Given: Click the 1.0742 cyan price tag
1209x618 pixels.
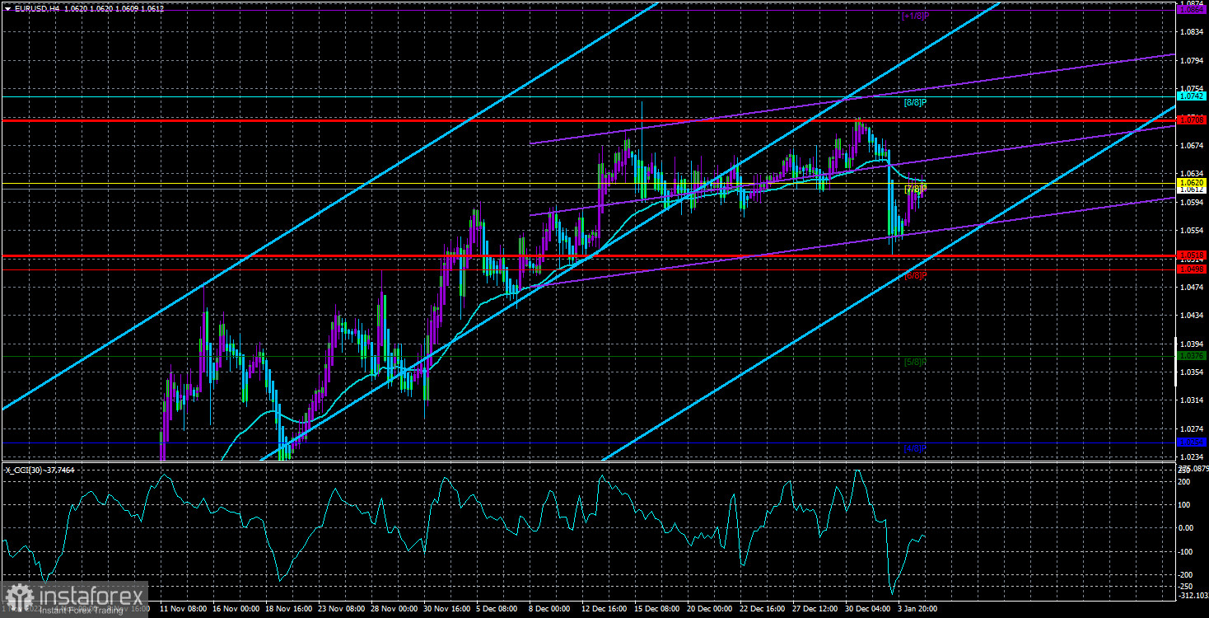Looking at the screenshot, I should 1192,96.
